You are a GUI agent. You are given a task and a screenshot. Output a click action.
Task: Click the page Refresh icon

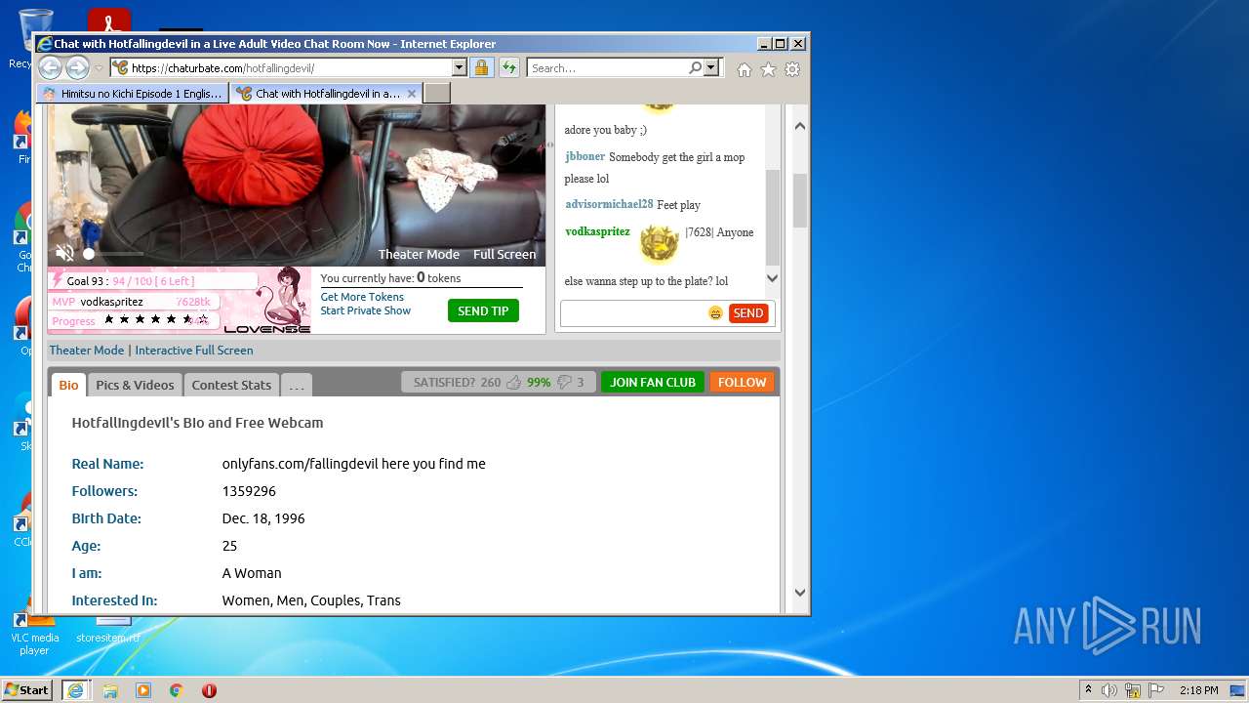[x=509, y=67]
